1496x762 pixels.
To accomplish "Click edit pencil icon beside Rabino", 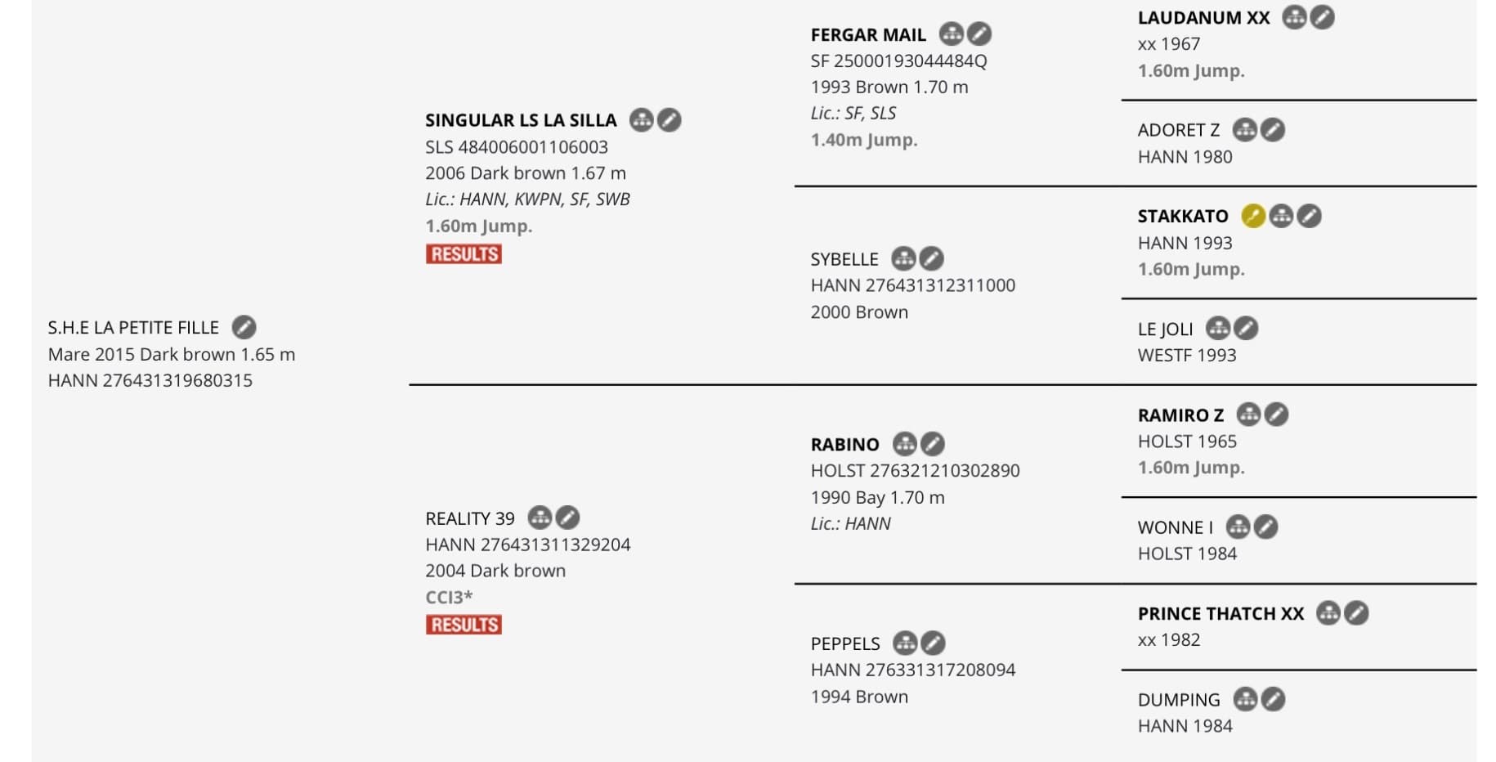I will coord(933,444).
